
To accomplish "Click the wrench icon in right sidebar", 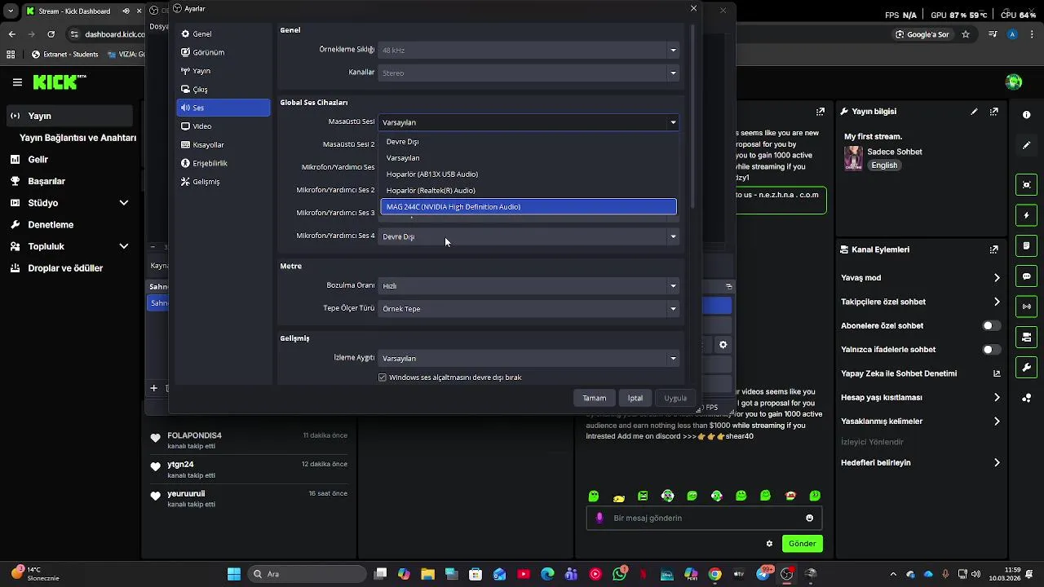I will [x=1027, y=368].
